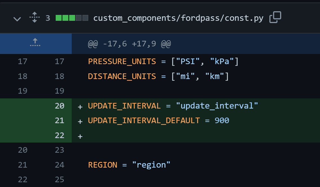Click the plus marker on blank line 22
320x187 pixels.
coord(80,136)
